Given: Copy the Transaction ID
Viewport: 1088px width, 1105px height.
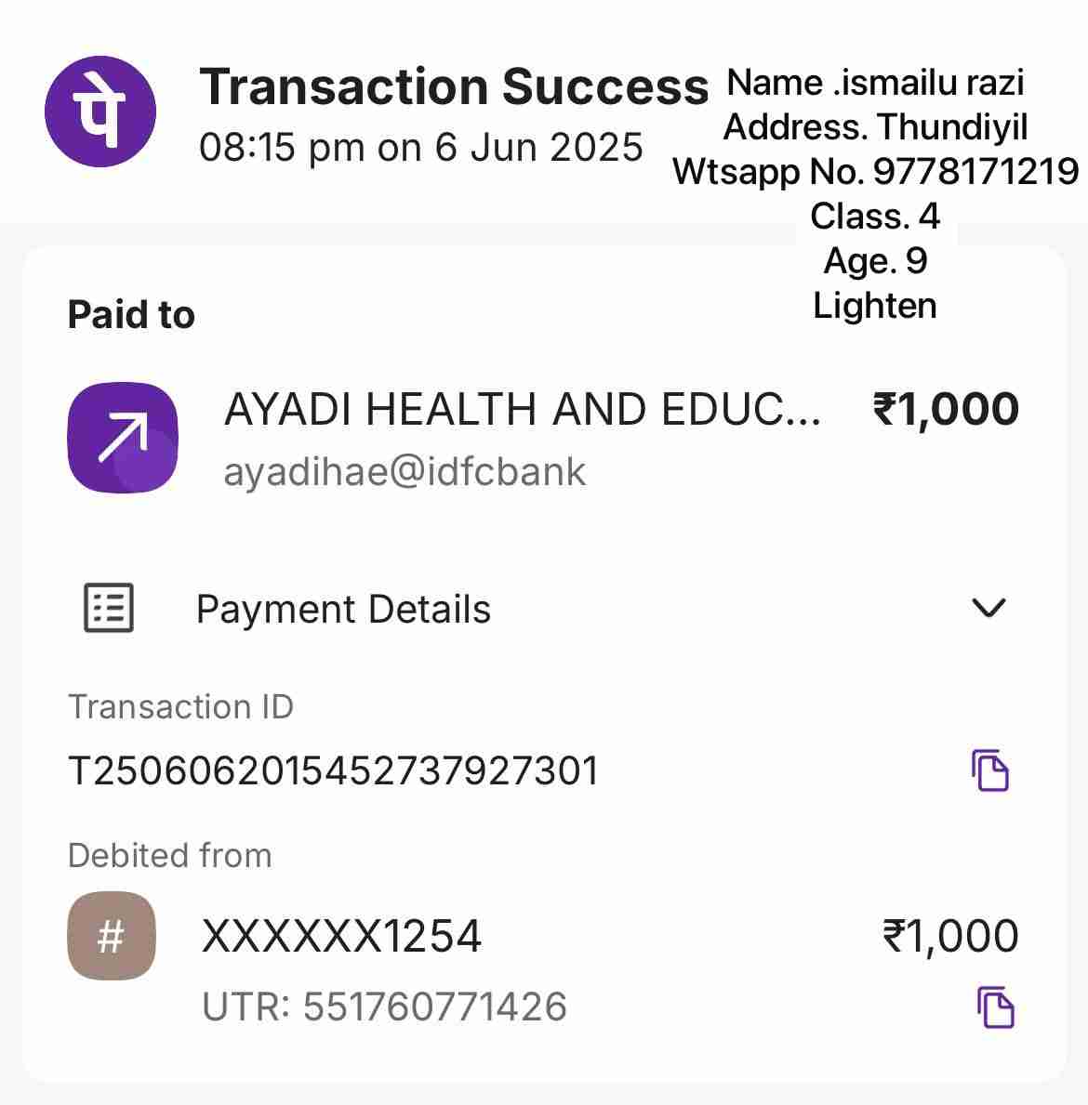Looking at the screenshot, I should [x=990, y=770].
